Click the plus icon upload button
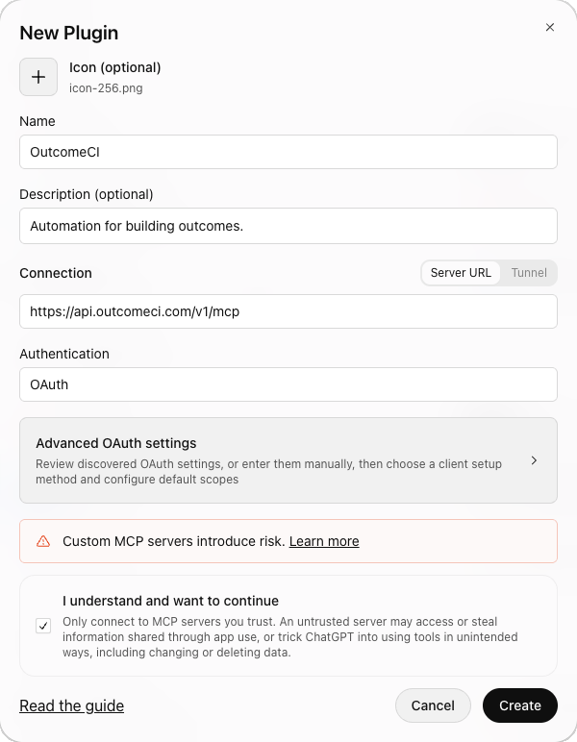 tap(38, 77)
